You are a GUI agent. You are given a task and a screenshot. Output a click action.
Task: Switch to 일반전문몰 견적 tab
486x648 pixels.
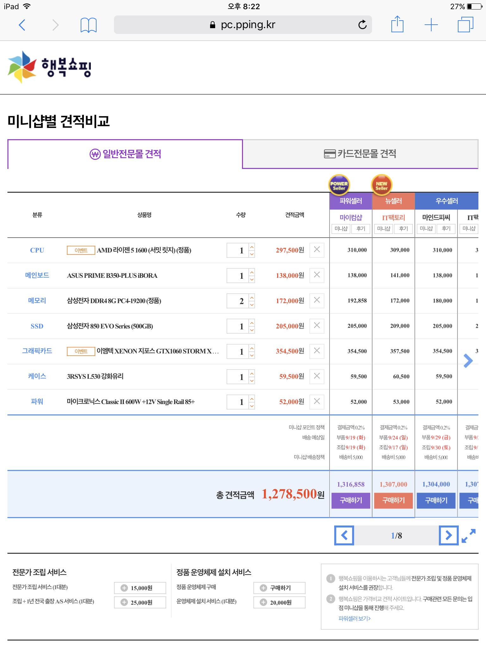click(125, 154)
